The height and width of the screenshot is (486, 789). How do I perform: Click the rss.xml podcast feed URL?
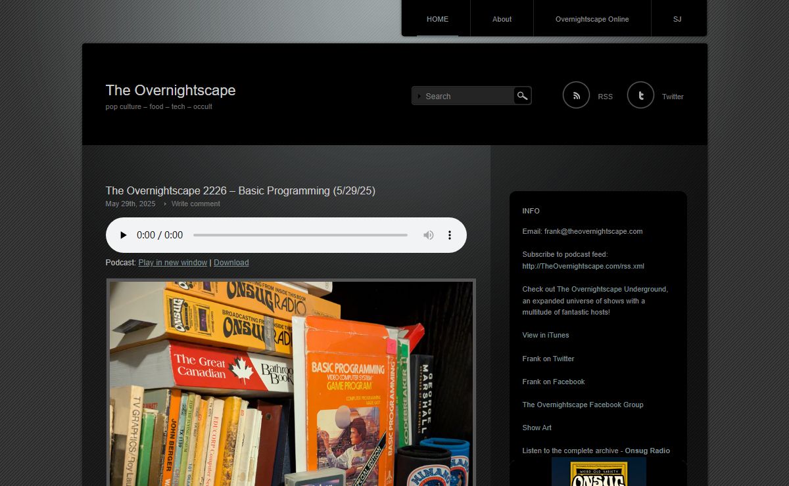[x=583, y=266]
